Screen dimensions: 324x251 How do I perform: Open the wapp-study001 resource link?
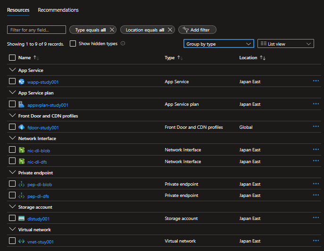tap(43, 82)
